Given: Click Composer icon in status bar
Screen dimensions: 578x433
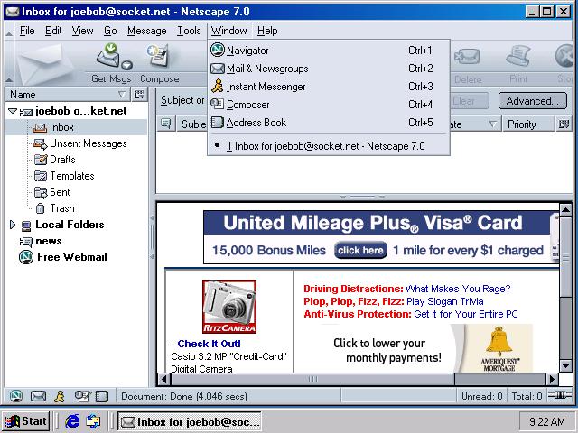Looking at the screenshot, I should pos(82,396).
